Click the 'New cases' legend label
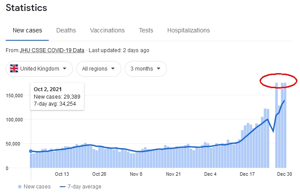The height and width of the screenshot is (195, 300). 37,187
